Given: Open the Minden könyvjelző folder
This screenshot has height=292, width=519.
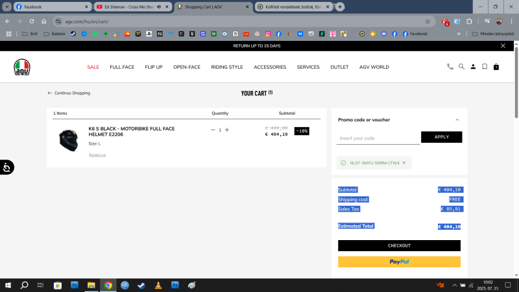Looking at the screenshot, I should [x=493, y=34].
